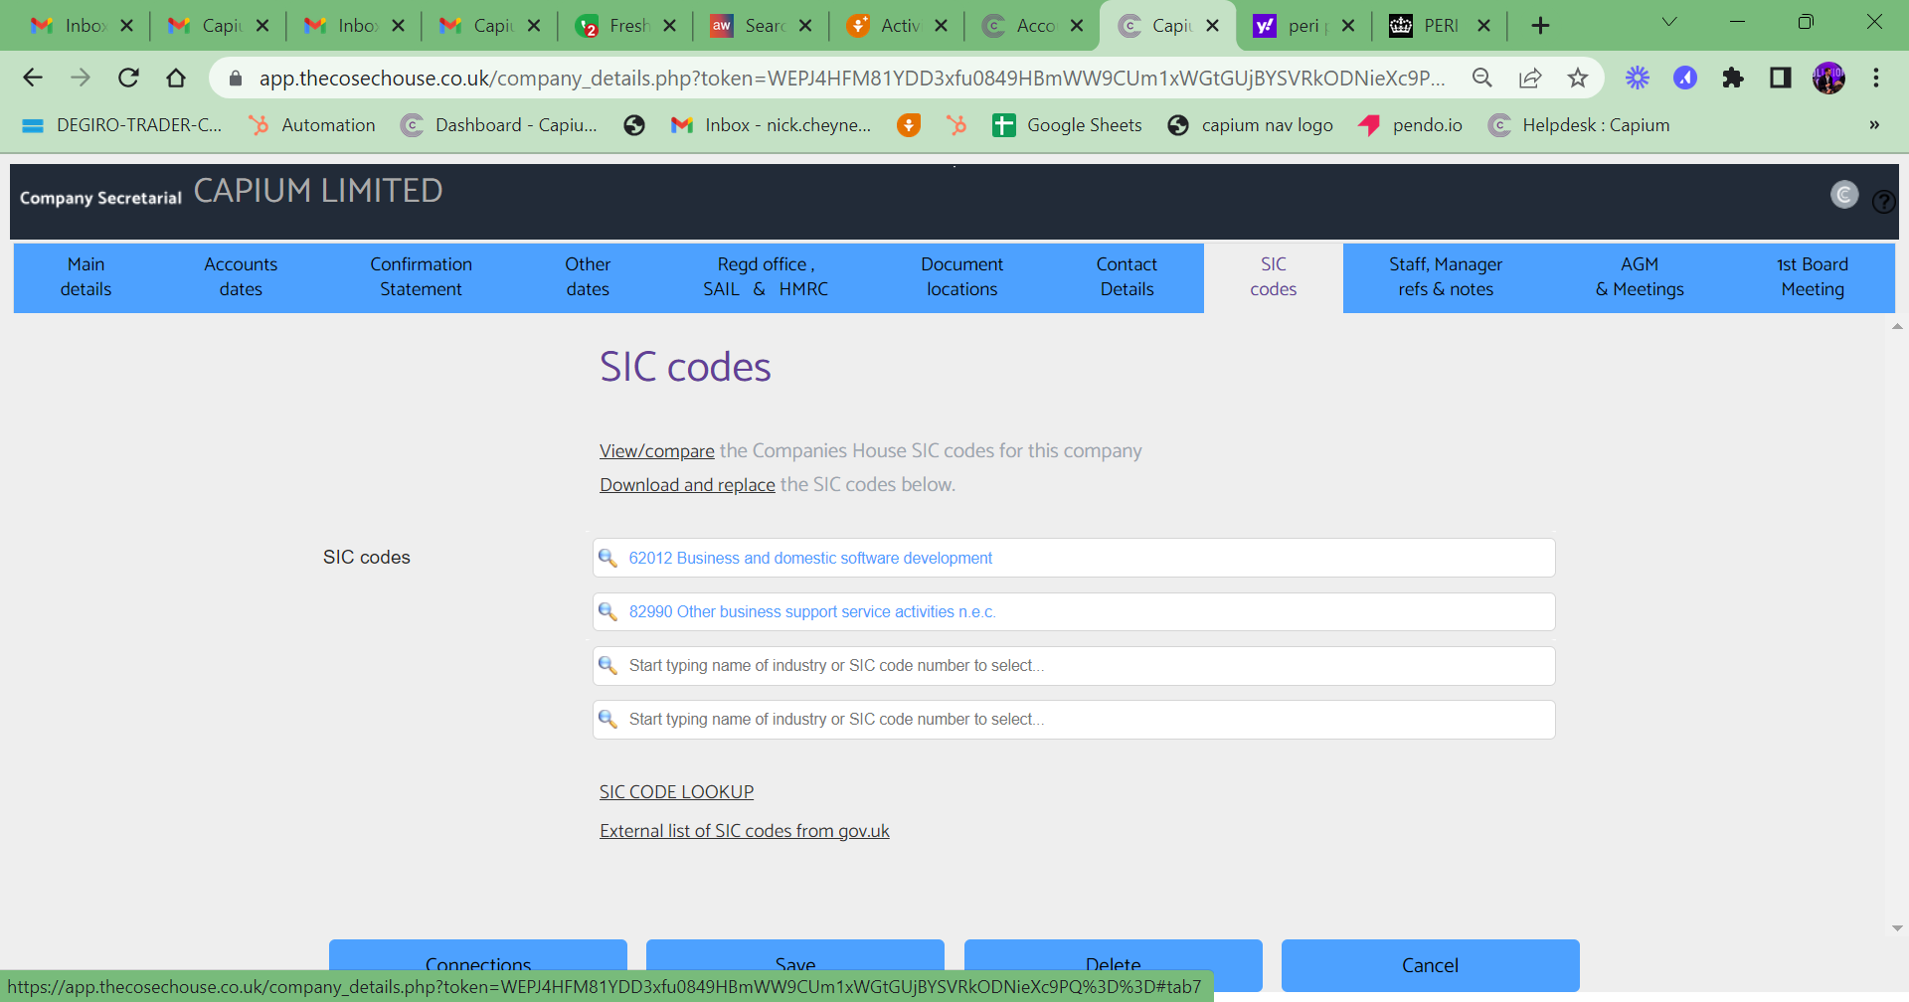This screenshot has width=1909, height=1002.
Task: Open the Document locations tab
Action: point(961,277)
